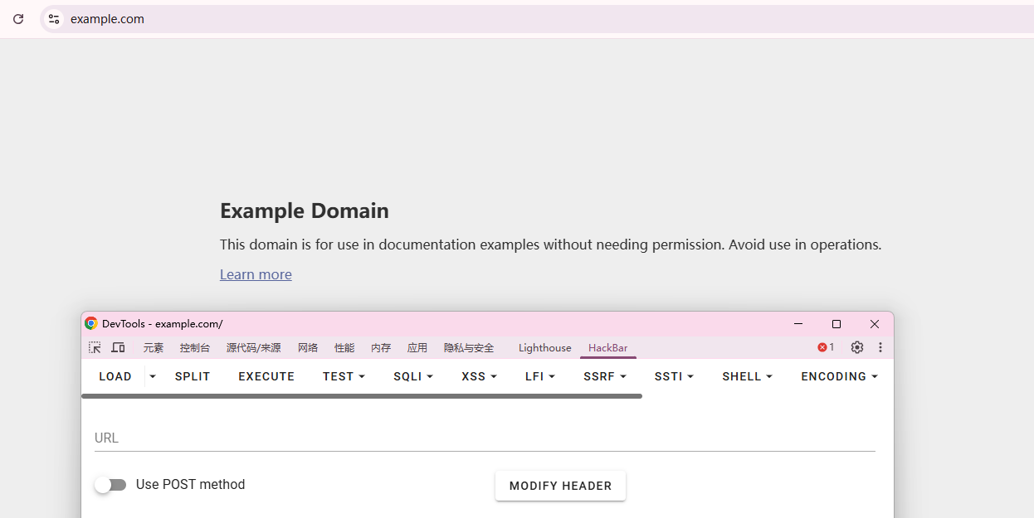This screenshot has height=518, width=1034.
Task: Open the 源代码/来源 tab
Action: tap(254, 348)
